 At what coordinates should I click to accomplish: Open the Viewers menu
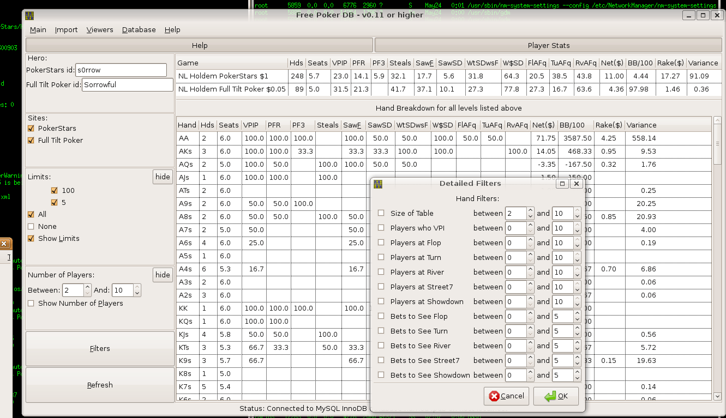(x=100, y=29)
